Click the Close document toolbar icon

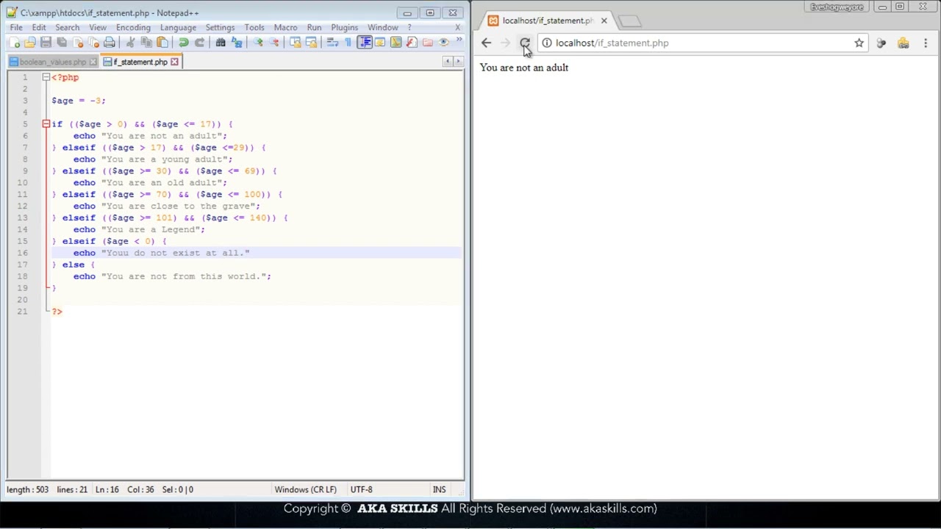click(x=78, y=43)
